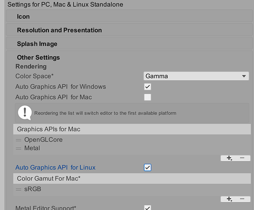The width and height of the screenshot is (254, 210).
Task: Grab the OpenGLCore drag handle
Action: [19, 140]
